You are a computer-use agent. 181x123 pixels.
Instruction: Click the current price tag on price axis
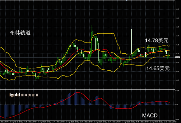click(177, 57)
